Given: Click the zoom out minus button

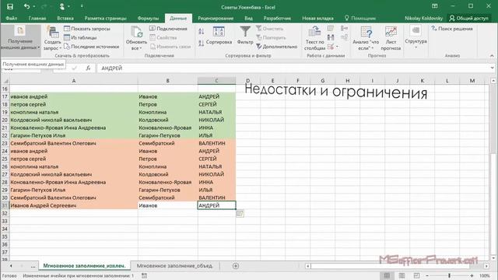Looking at the screenshot, I should click(x=427, y=275).
